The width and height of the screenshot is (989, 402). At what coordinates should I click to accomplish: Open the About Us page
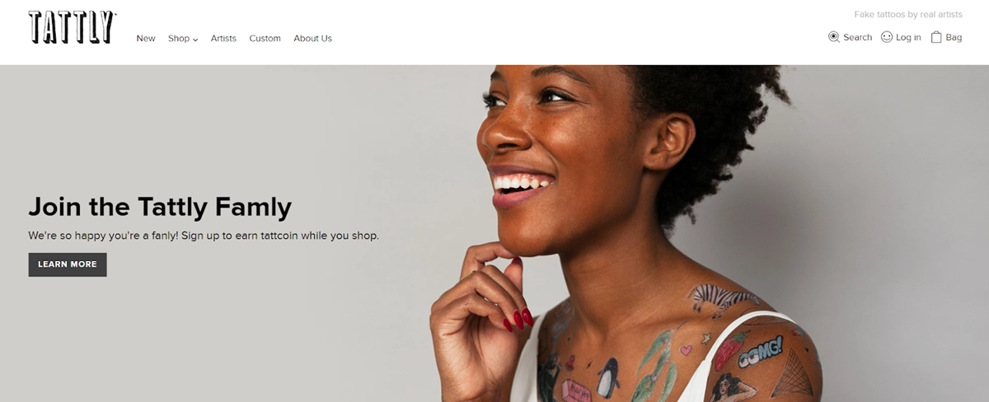click(312, 39)
